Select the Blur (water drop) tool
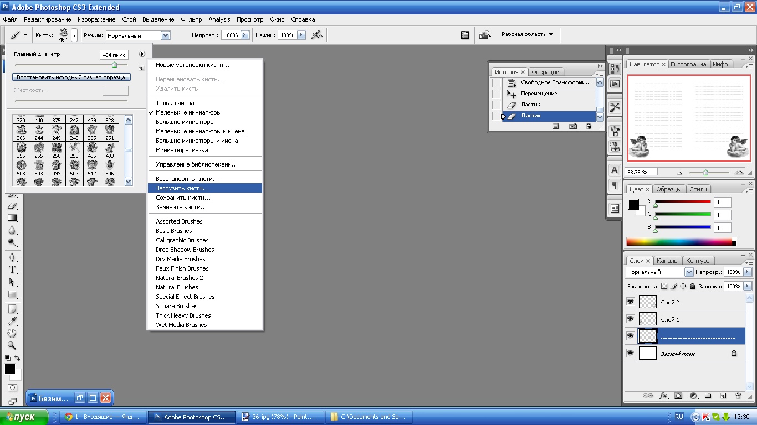757x425 pixels. pos(12,230)
